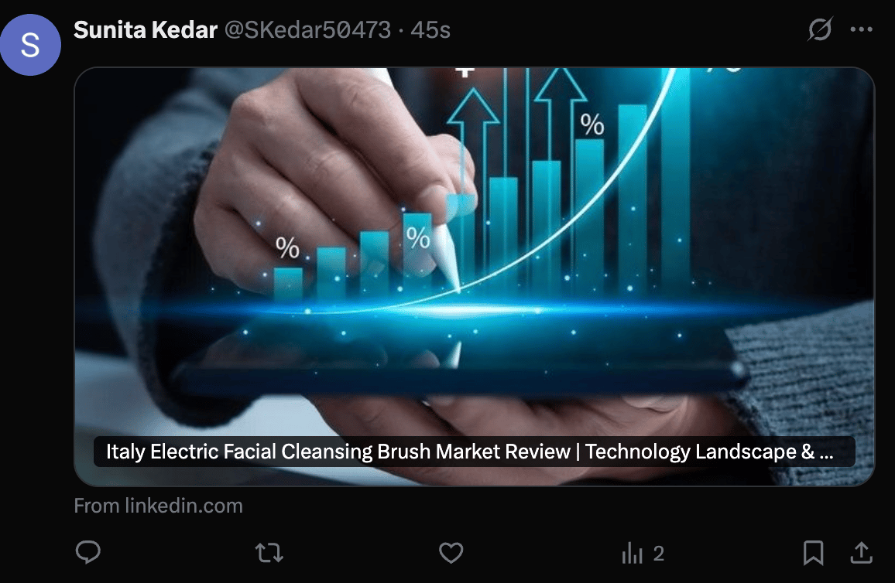Open Sunita Kedar's profile by name
895x583 pixels.
point(146,29)
